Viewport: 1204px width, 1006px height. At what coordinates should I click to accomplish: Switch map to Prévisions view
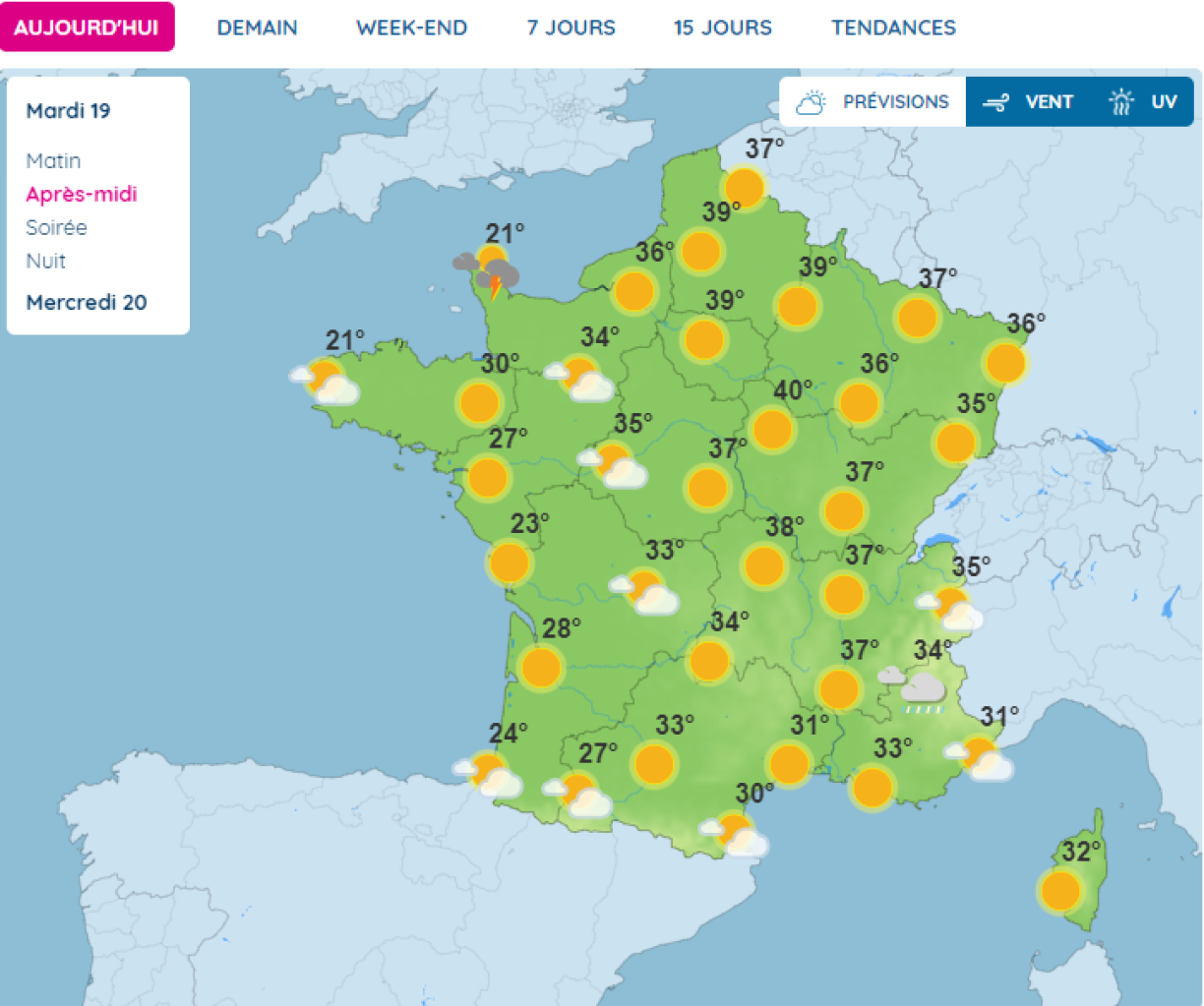873,102
